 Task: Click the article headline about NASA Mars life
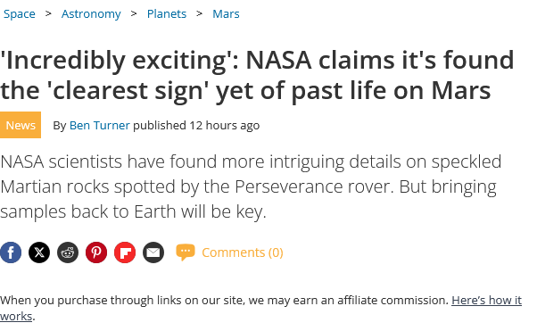click(x=257, y=75)
